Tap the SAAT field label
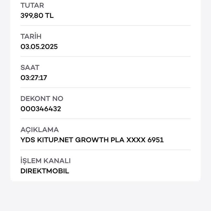 click(30, 67)
